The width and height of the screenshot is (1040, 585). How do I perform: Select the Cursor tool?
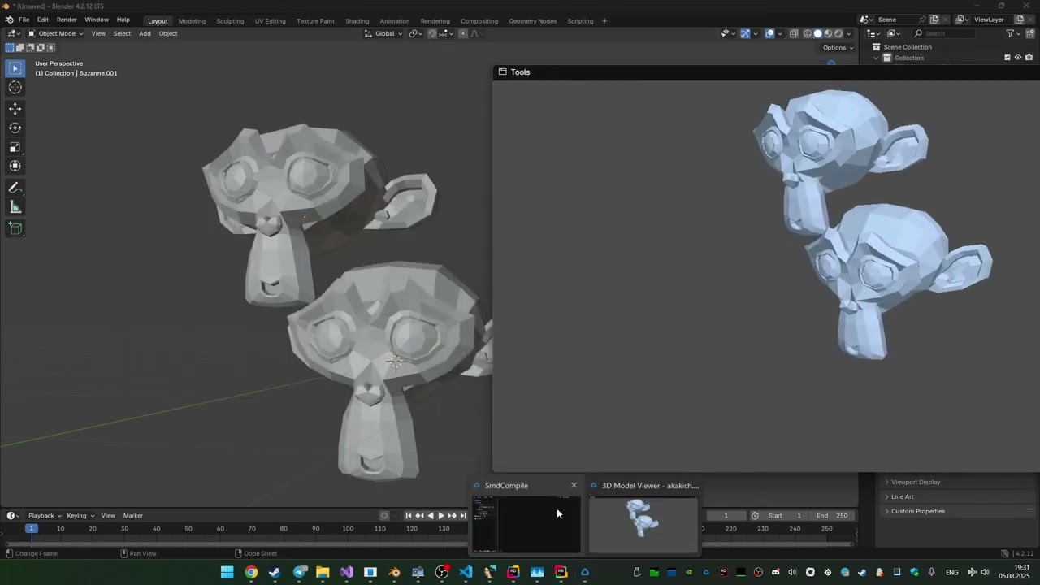[15, 88]
